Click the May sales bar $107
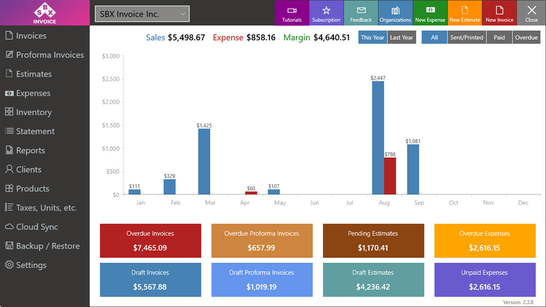The image size is (546, 307). [274, 192]
